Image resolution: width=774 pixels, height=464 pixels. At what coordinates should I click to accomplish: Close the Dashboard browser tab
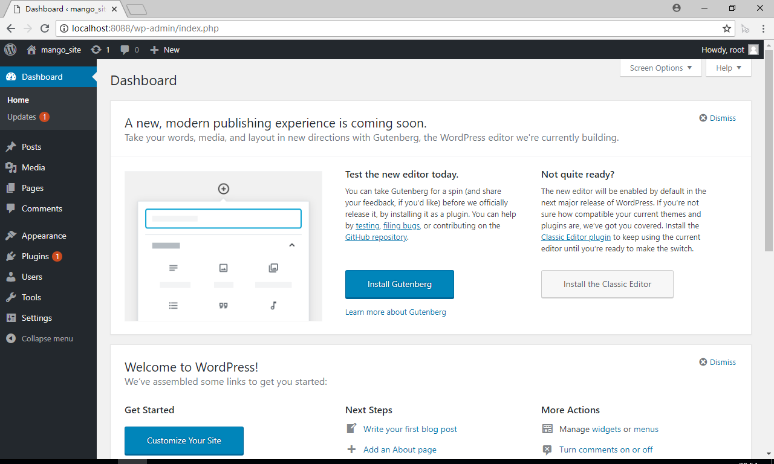click(114, 9)
